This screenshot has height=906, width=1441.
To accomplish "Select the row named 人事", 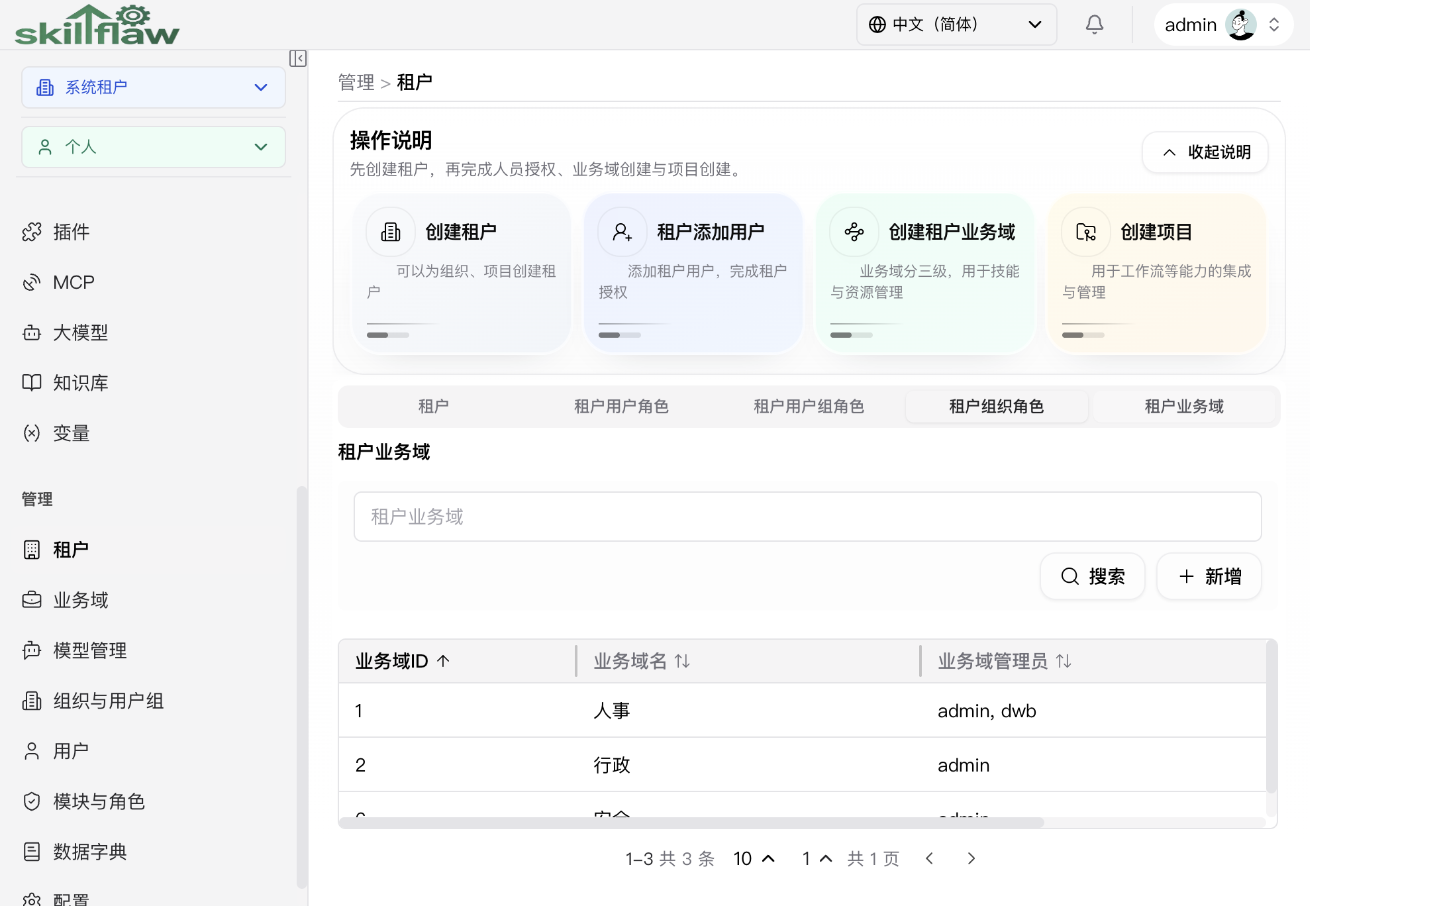I will [803, 711].
